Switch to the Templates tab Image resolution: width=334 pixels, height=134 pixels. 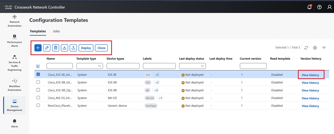coord(38,31)
